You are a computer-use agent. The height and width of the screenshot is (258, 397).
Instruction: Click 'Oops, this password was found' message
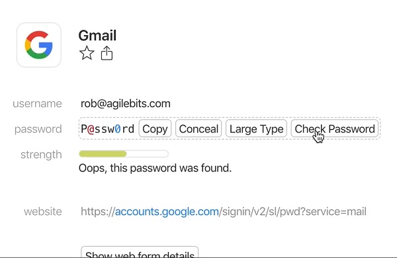pyautogui.click(x=155, y=168)
